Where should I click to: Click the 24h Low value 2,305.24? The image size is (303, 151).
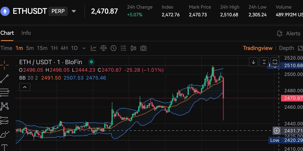click(x=258, y=15)
